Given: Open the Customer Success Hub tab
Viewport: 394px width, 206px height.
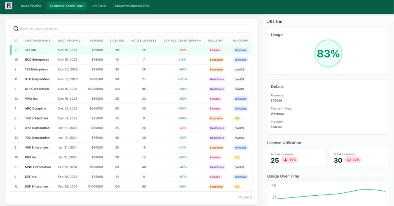Looking at the screenshot, I should (x=132, y=6).
